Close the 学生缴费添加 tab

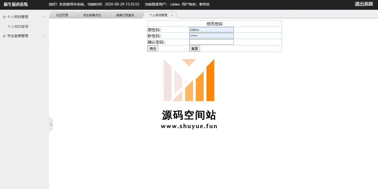(106, 15)
